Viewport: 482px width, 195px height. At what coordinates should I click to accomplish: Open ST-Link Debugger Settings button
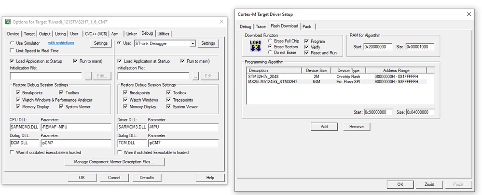208,43
